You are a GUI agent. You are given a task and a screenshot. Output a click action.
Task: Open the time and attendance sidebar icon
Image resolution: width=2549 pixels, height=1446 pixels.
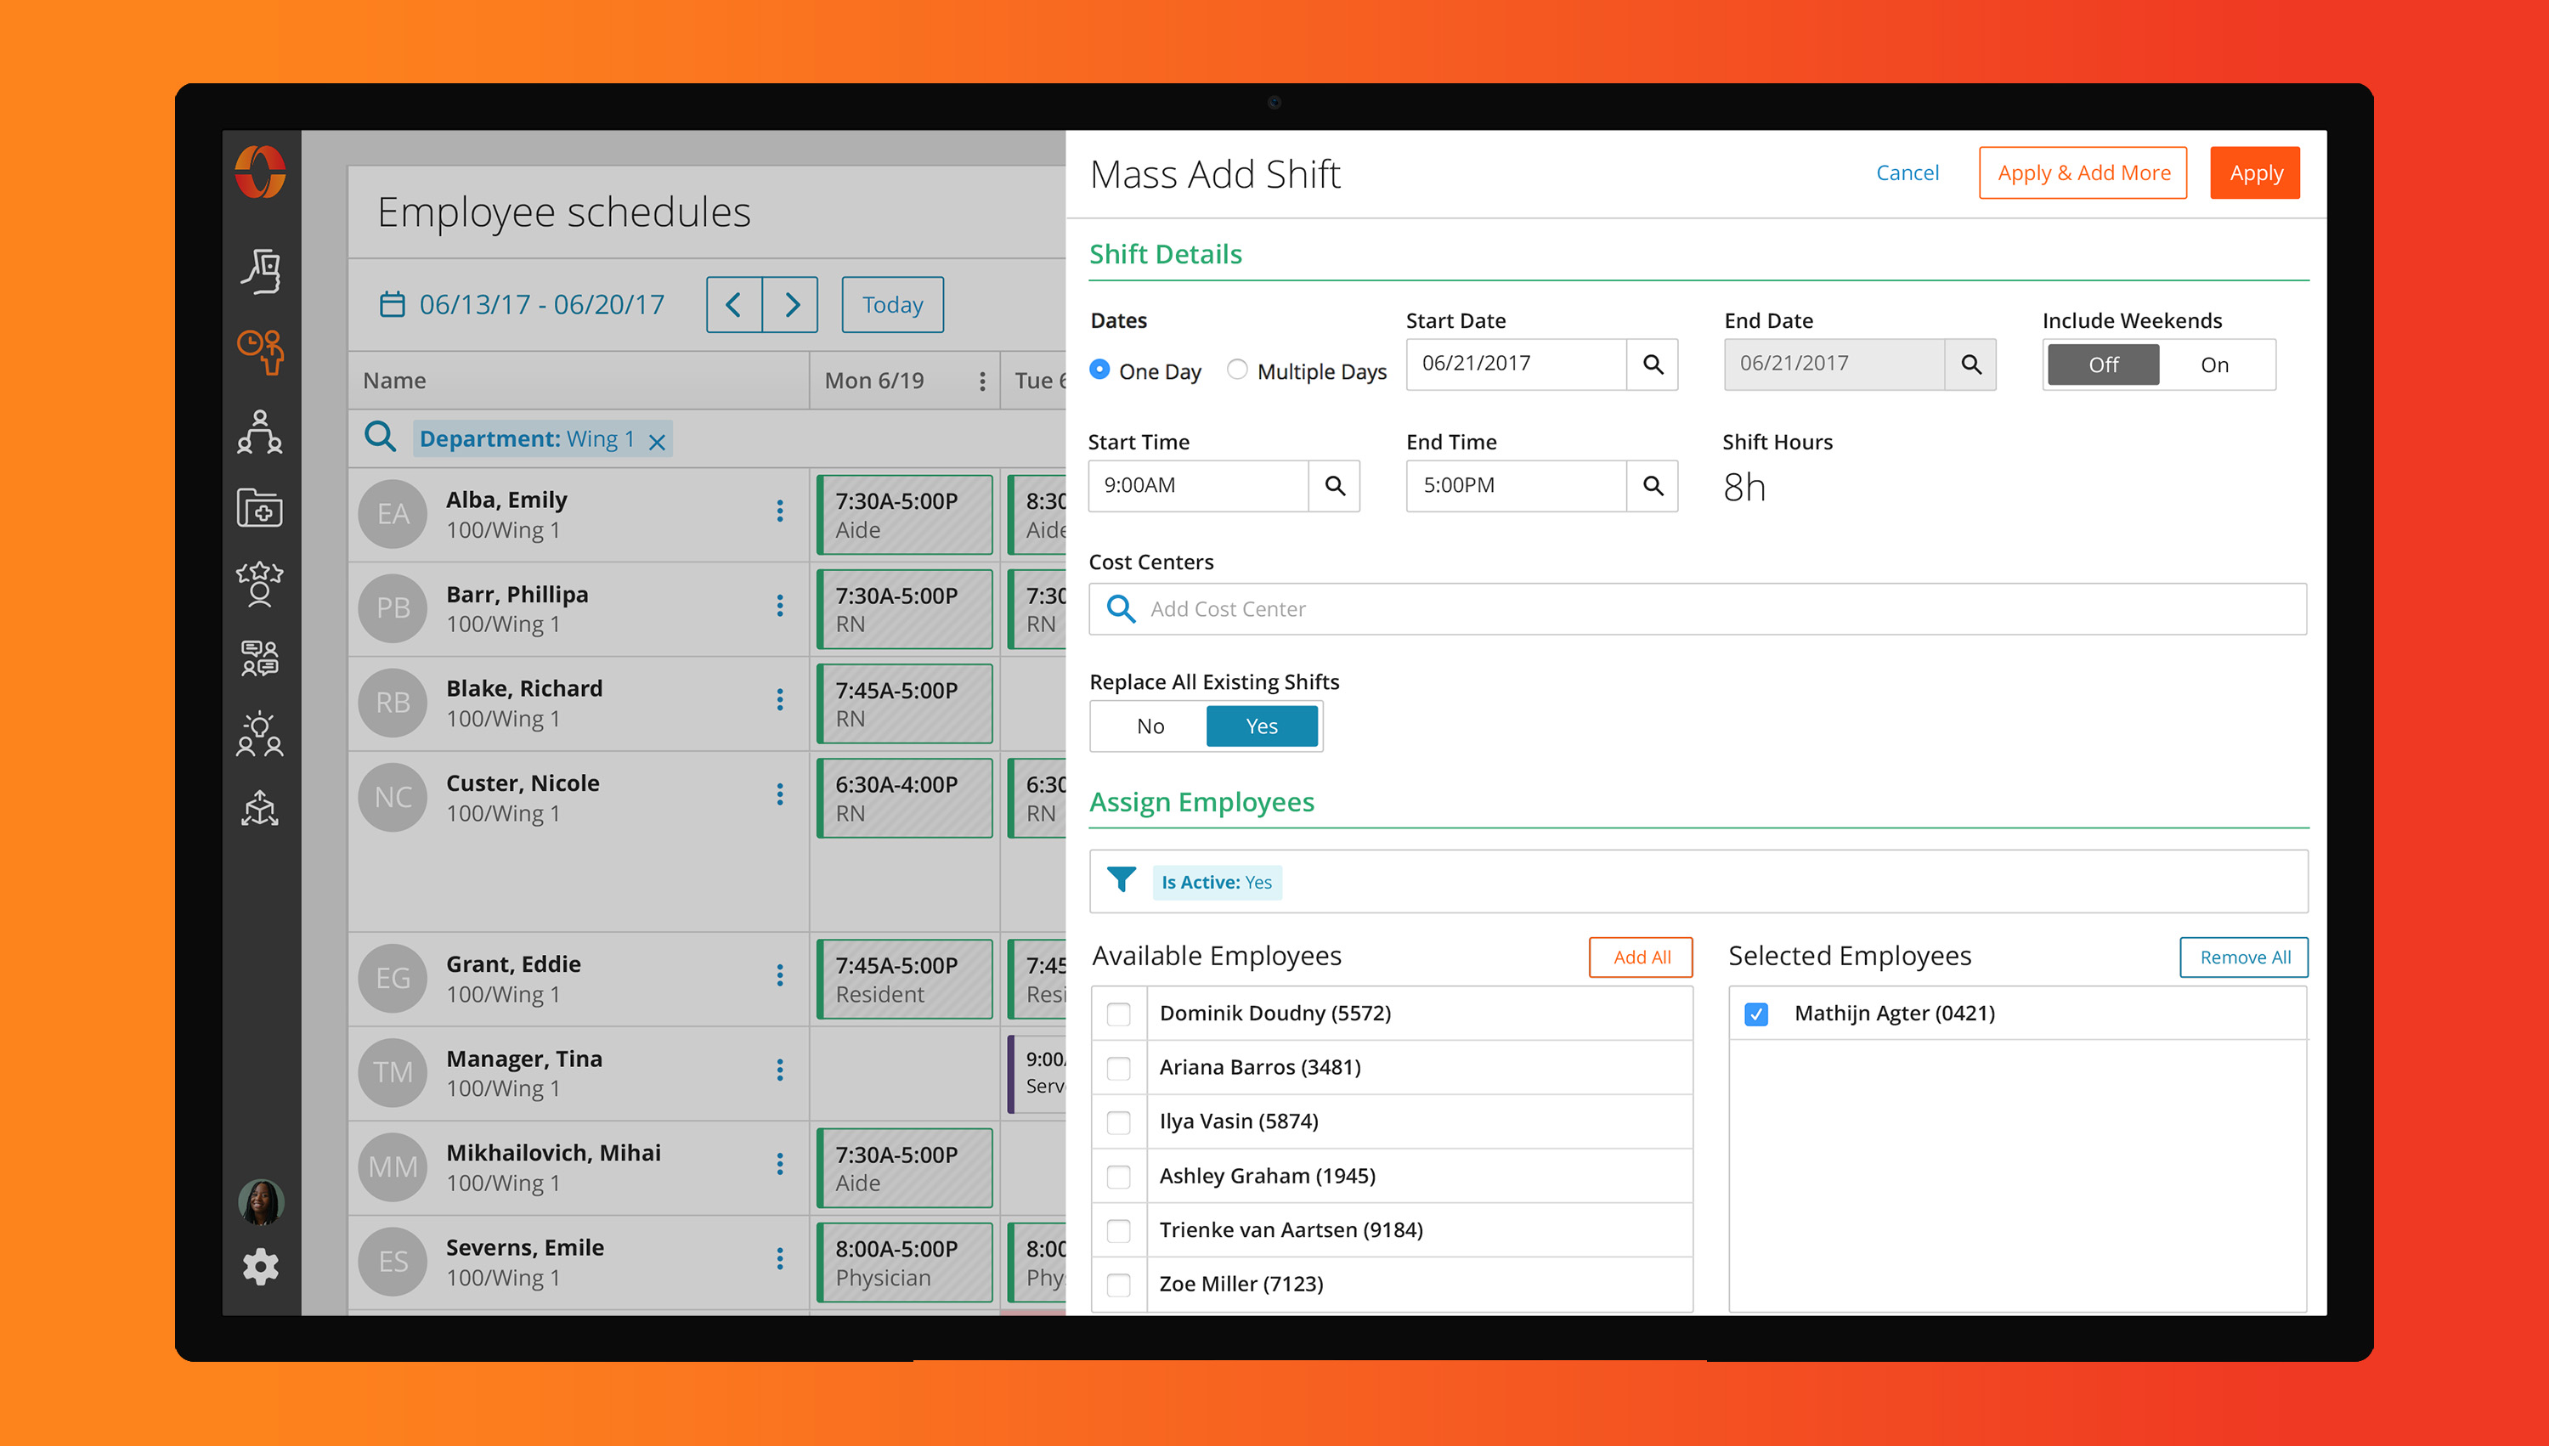(x=260, y=351)
